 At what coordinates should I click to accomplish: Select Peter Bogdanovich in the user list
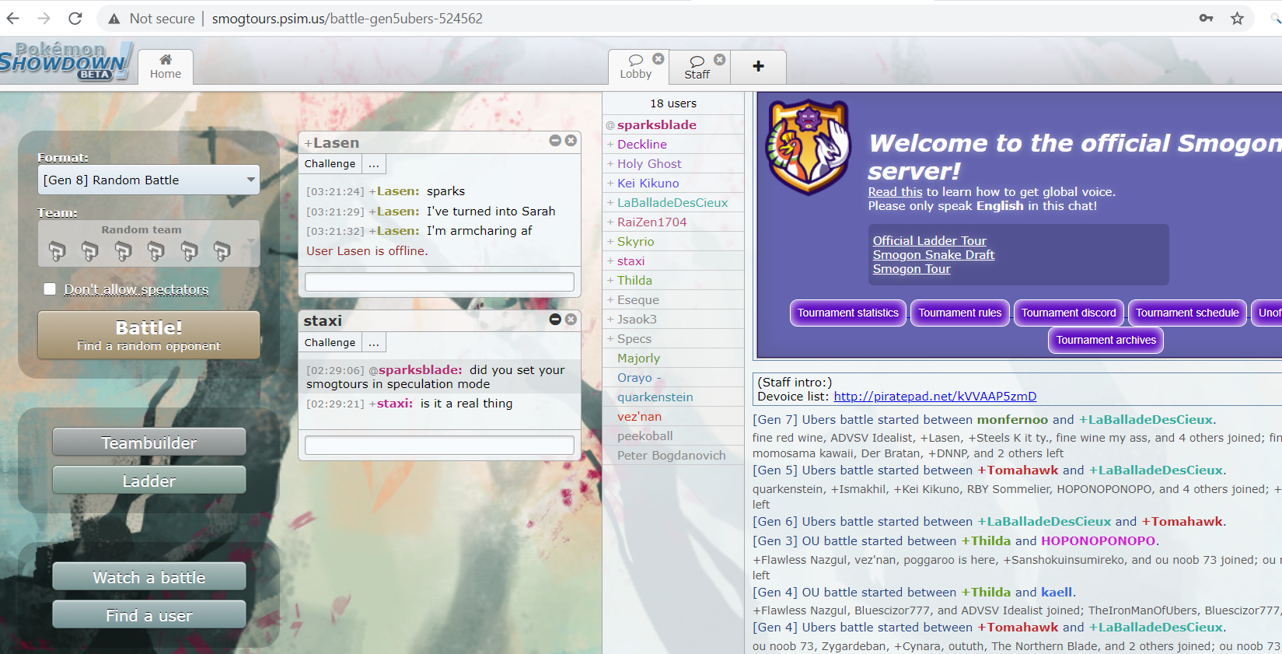point(673,455)
